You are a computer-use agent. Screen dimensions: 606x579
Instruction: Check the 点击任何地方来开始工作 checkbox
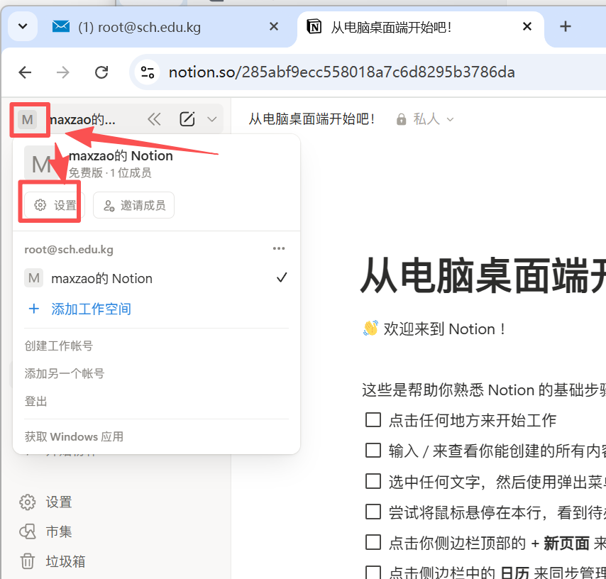373,420
